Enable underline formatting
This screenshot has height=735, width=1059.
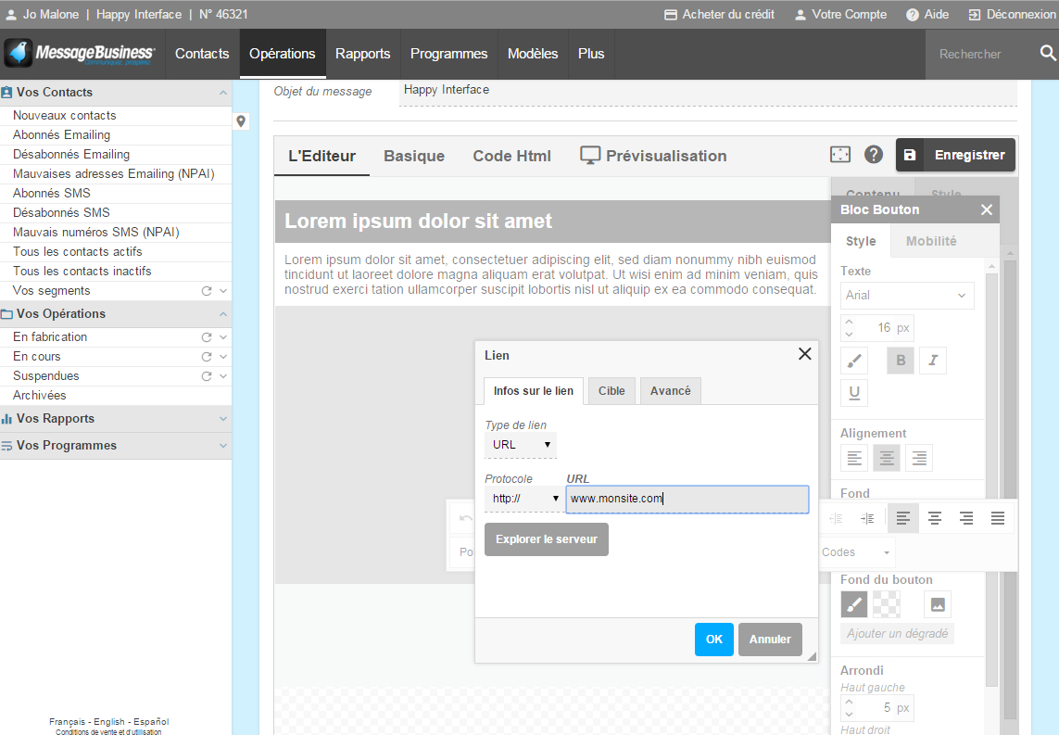pos(853,392)
